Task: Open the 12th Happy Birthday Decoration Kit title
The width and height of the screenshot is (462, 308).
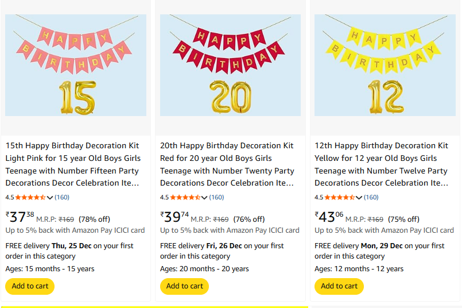Action: (382, 164)
